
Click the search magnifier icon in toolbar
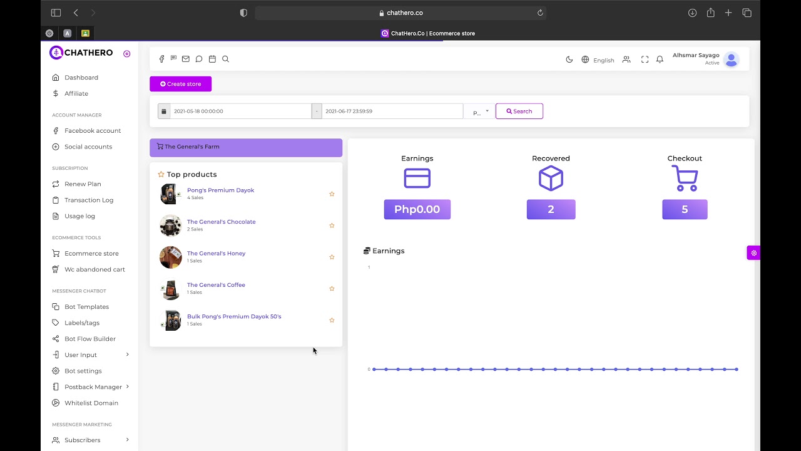[x=225, y=59]
